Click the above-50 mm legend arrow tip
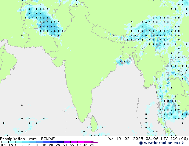Screen dimensions: 189x146 coord(94,142)
